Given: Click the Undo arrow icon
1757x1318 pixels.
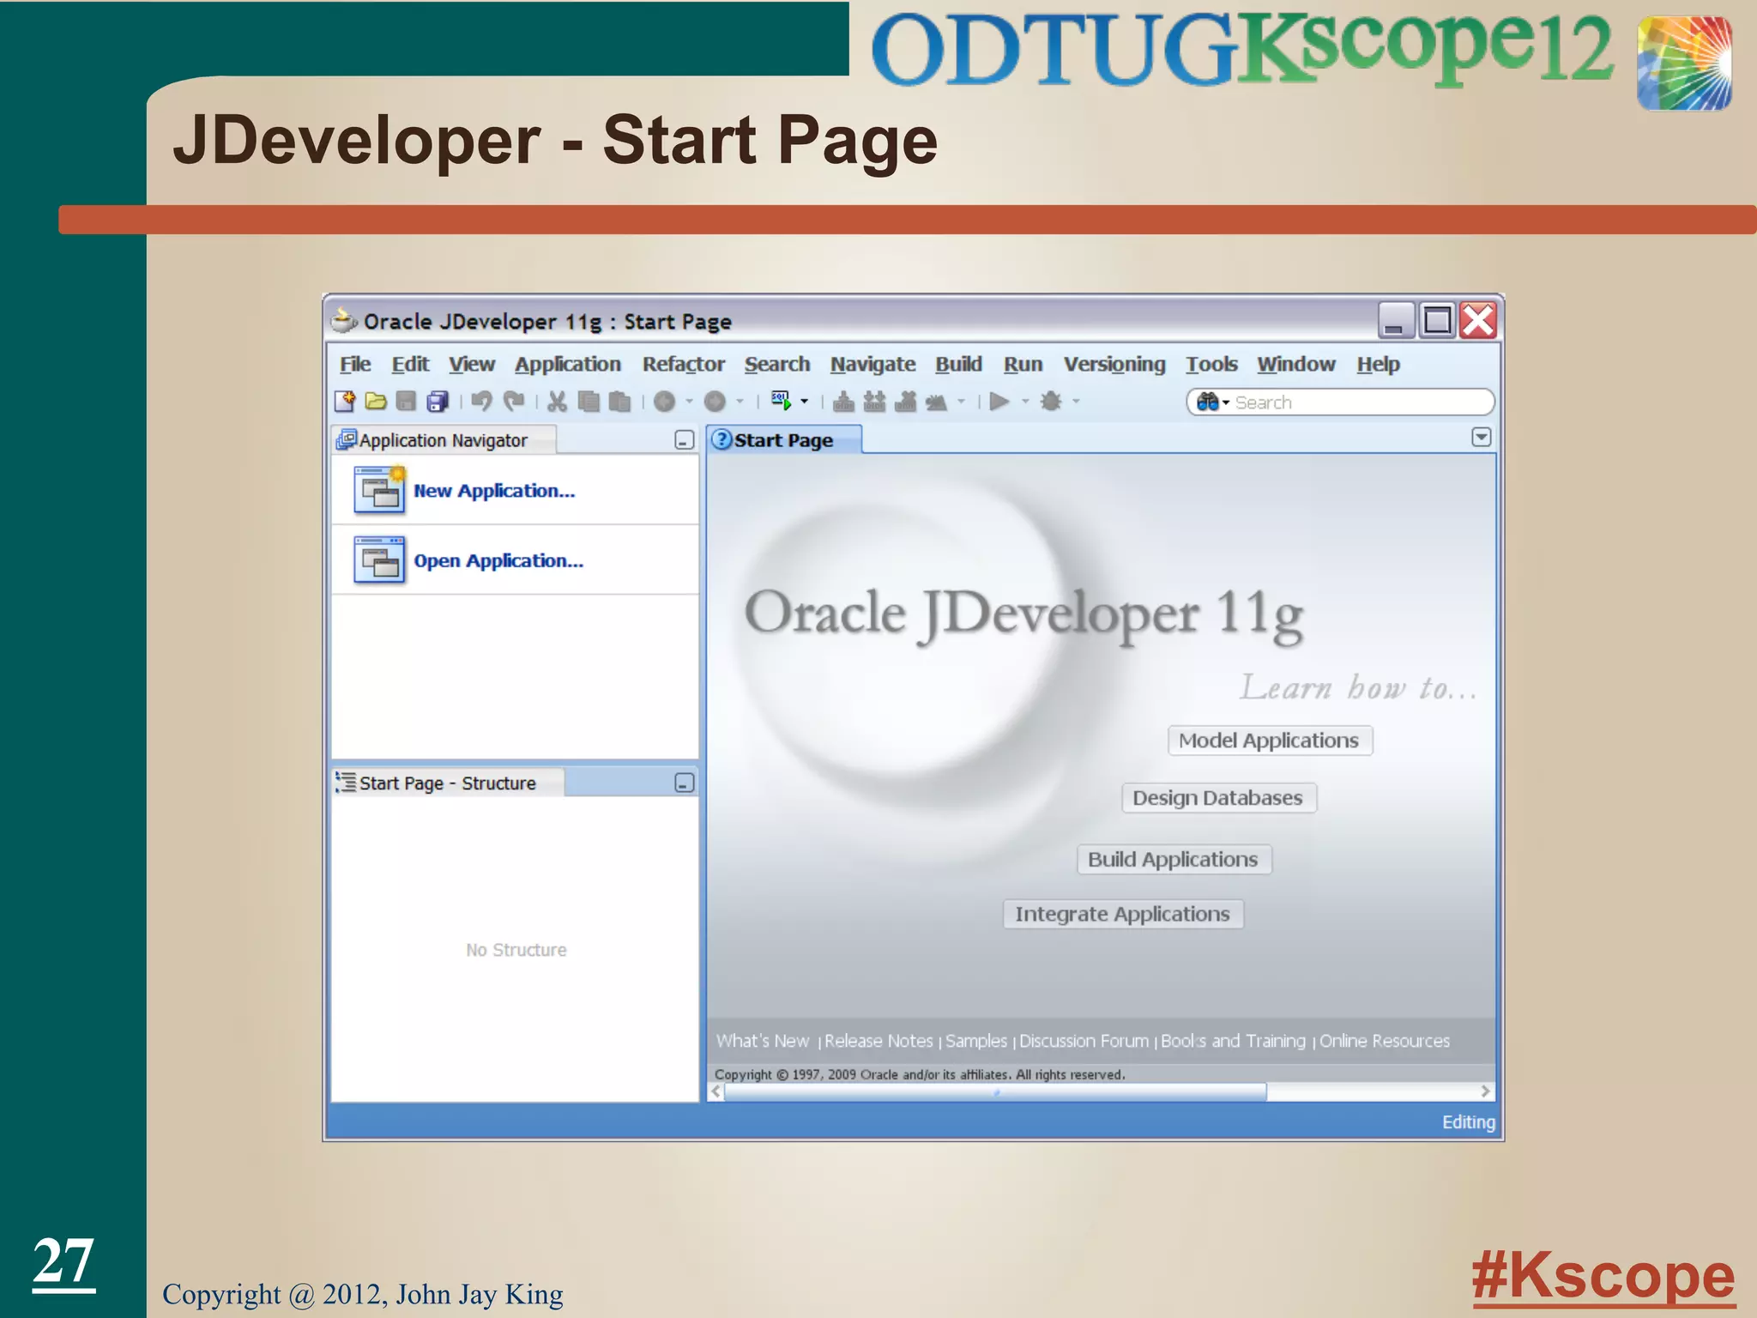Looking at the screenshot, I should (x=482, y=401).
